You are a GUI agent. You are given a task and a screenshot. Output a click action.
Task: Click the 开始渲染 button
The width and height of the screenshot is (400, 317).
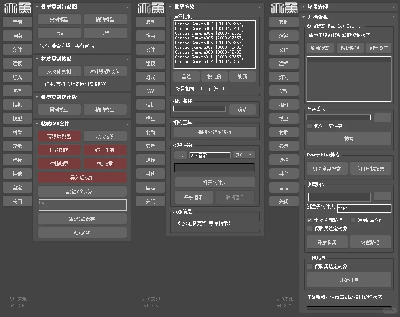(193, 197)
